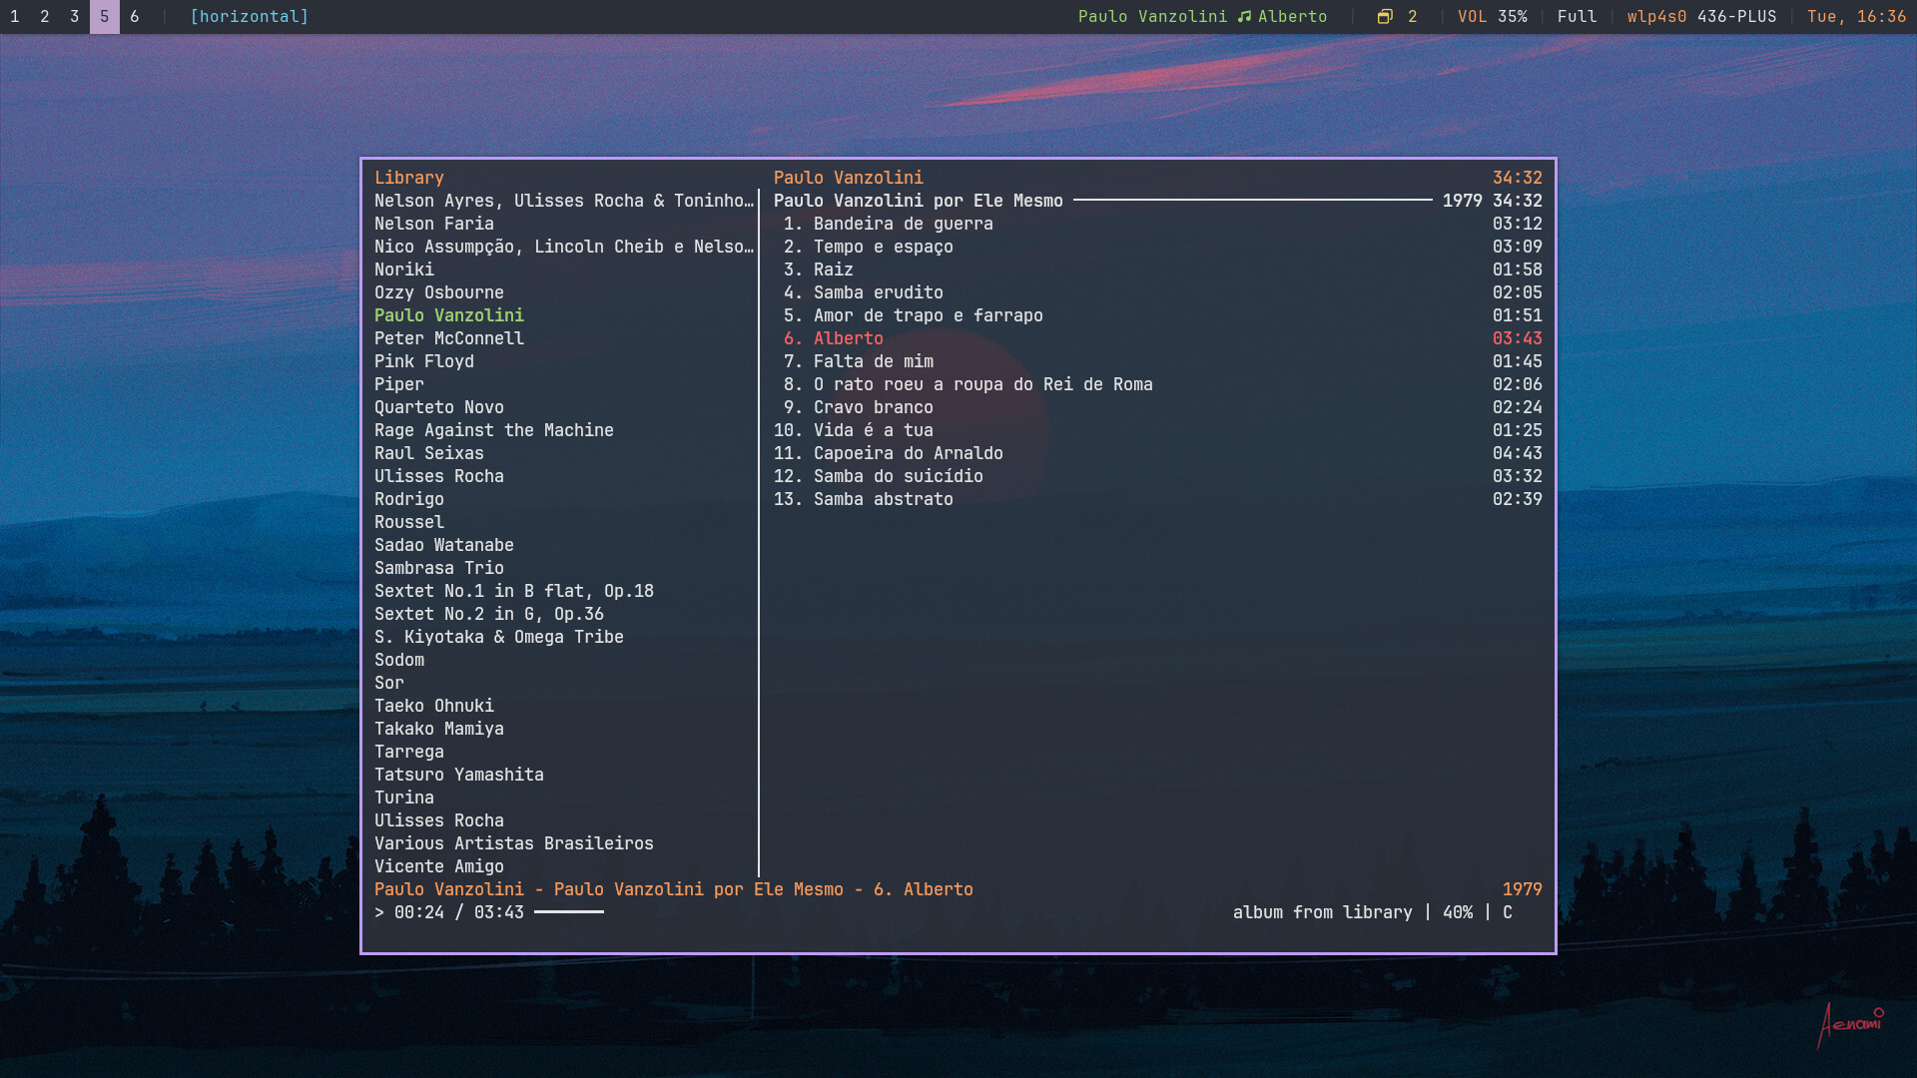Click the 'album from library' play mode status
The width and height of the screenshot is (1917, 1078).
pyautogui.click(x=1323, y=912)
